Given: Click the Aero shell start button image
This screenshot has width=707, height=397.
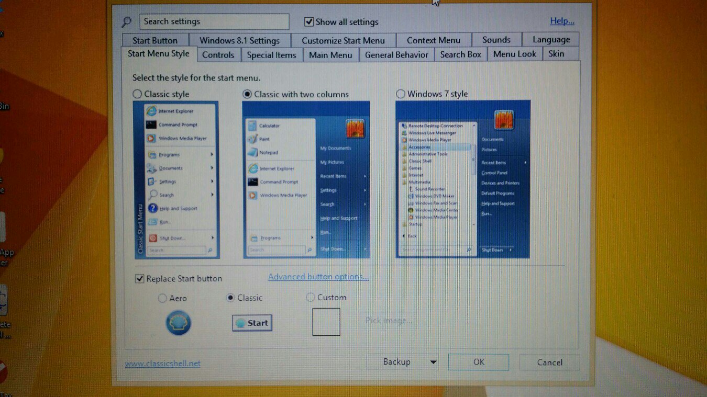Looking at the screenshot, I should coord(178,323).
